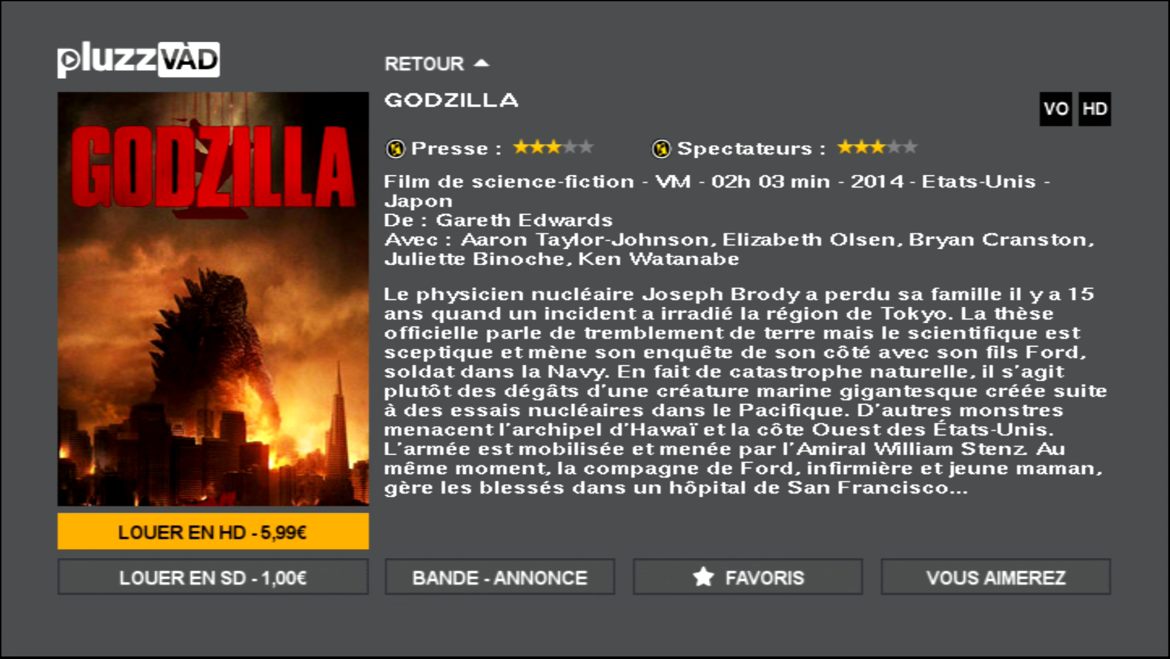Click the GODZILLA title heading
This screenshot has width=1170, height=659.
[x=451, y=100]
